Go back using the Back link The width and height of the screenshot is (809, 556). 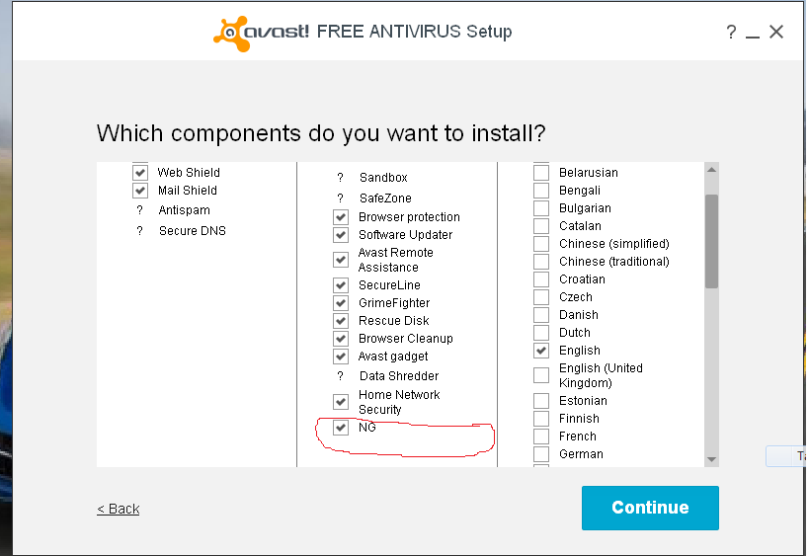[x=118, y=509]
